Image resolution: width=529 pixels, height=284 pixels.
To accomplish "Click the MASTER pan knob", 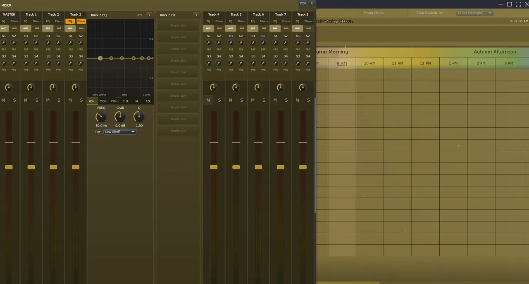I will (9, 87).
